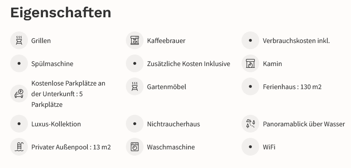
Task: Click the dot icon beside Luxus-Kollektion
Action: [19, 124]
